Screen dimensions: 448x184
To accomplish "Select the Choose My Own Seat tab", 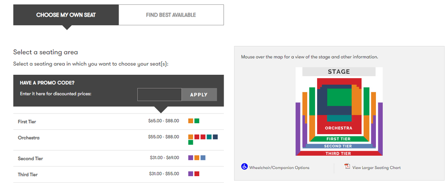I will click(x=66, y=15).
